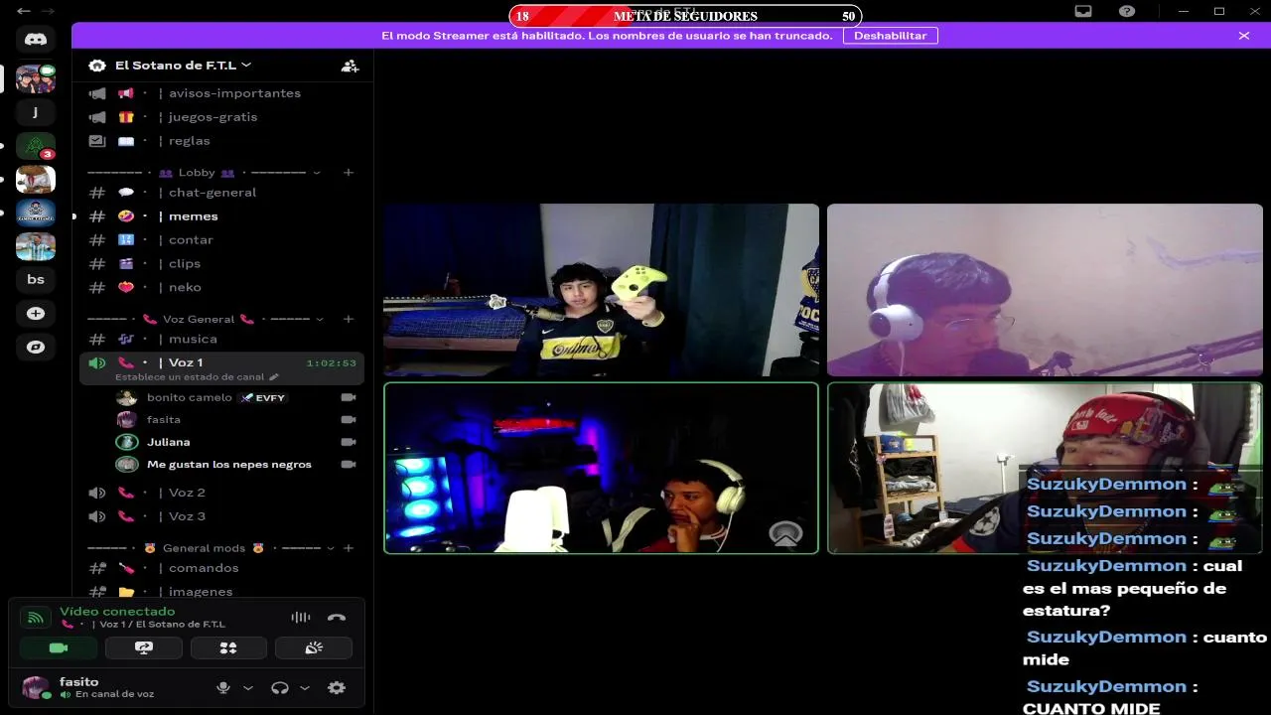The width and height of the screenshot is (1271, 715).
Task: Open the help question mark icon
Action: tap(1127, 11)
